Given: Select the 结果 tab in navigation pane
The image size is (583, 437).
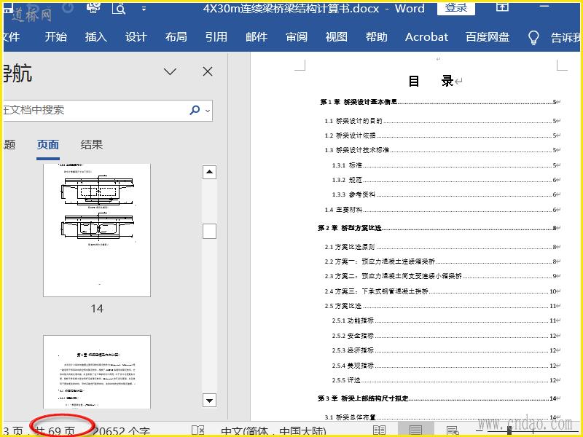Looking at the screenshot, I should tap(92, 144).
